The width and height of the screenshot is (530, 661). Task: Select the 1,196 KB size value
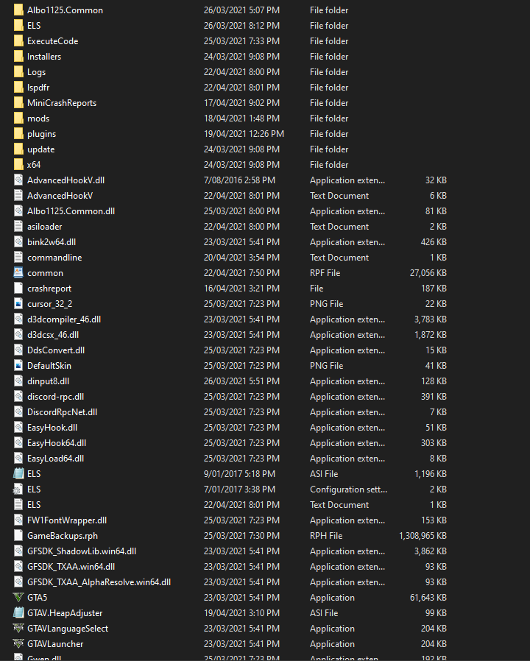pyautogui.click(x=431, y=474)
